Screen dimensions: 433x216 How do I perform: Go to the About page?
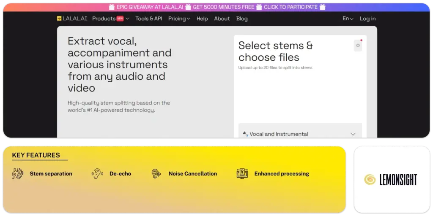[222, 19]
